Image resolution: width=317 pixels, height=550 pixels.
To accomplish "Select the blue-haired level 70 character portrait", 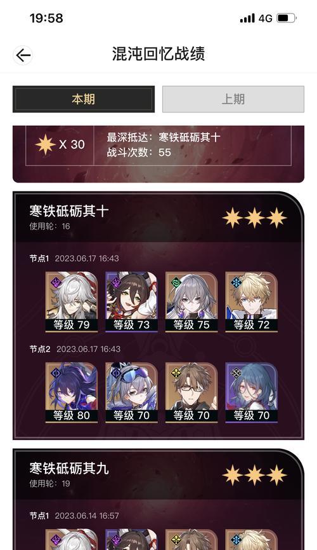I will (x=252, y=392).
